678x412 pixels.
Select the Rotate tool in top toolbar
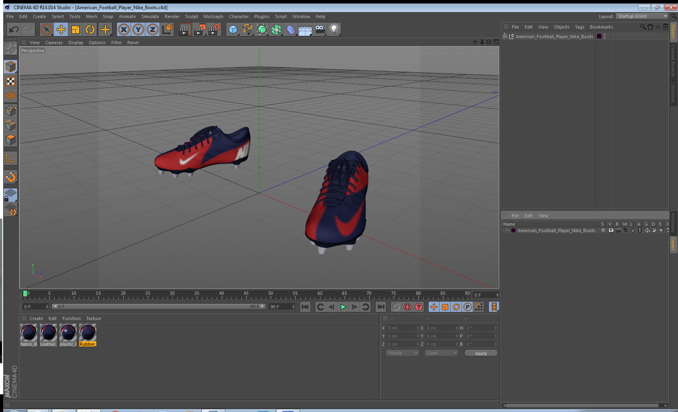pyautogui.click(x=90, y=29)
